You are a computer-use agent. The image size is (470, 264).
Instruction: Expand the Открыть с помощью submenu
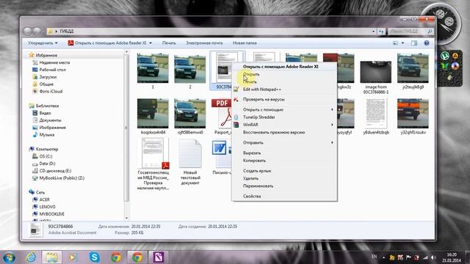[284, 109]
